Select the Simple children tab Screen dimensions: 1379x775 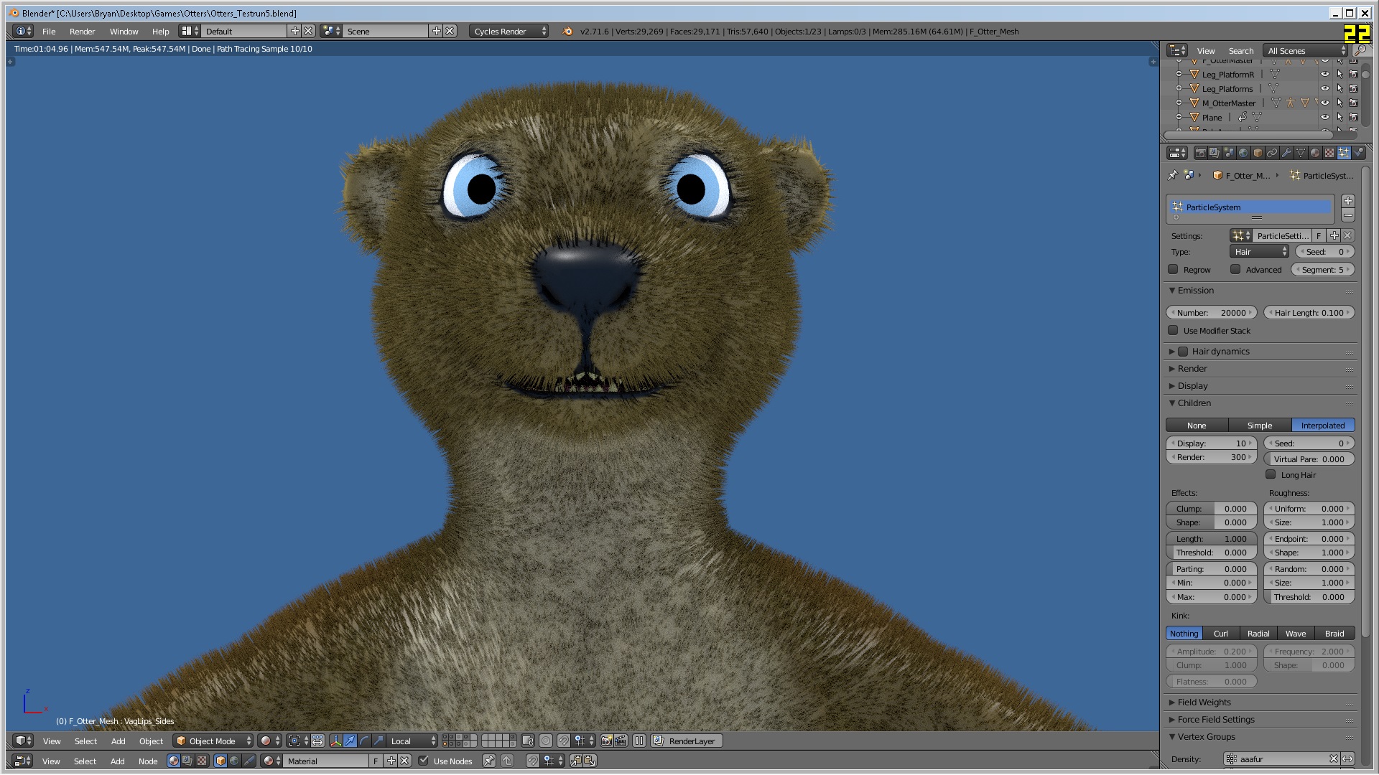click(x=1259, y=426)
